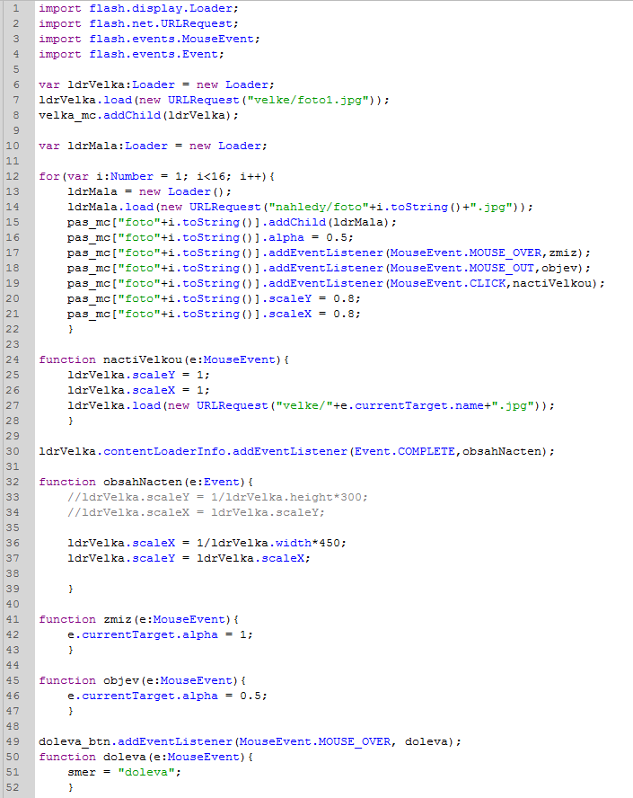Click commented line '//ldrVelka.scaleY = 1/ldrVelka.height*300'
This screenshot has width=633, height=798.
click(217, 497)
